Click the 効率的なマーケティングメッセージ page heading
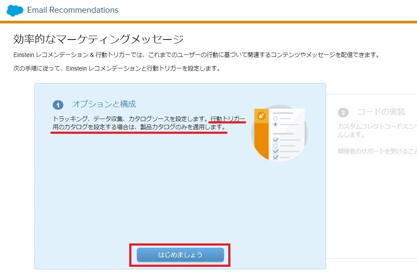The width and height of the screenshot is (417, 277). point(98,39)
